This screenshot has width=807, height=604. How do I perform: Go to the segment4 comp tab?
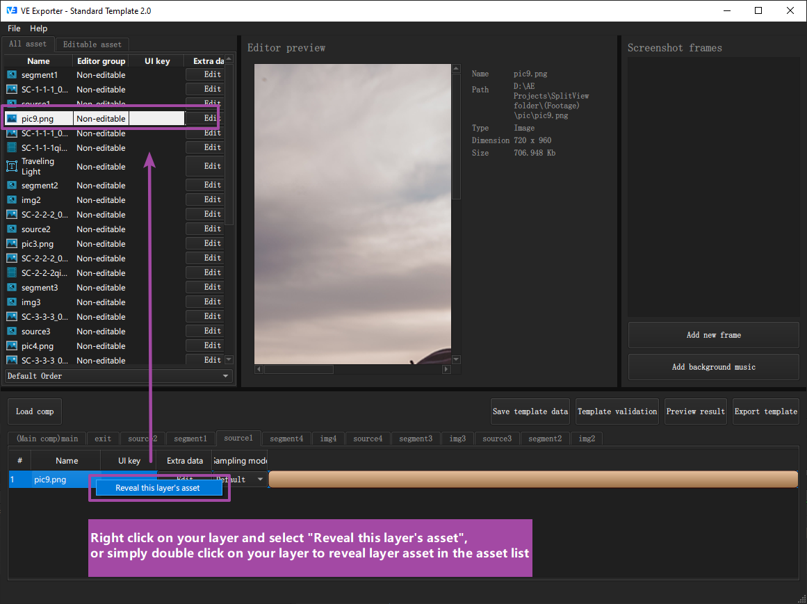coord(286,439)
